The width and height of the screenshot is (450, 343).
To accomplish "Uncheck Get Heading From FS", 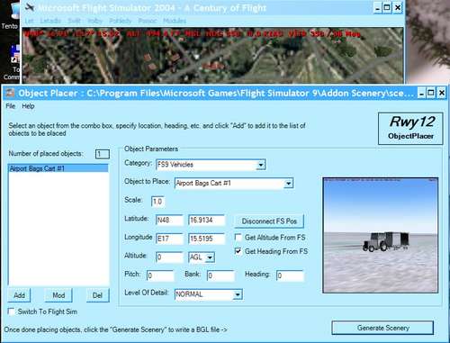I will [238, 251].
